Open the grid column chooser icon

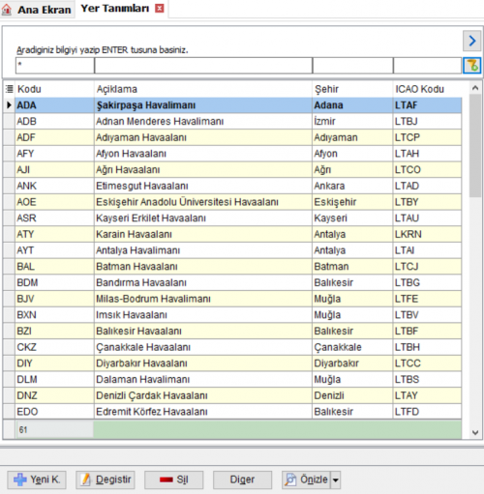tap(10, 89)
